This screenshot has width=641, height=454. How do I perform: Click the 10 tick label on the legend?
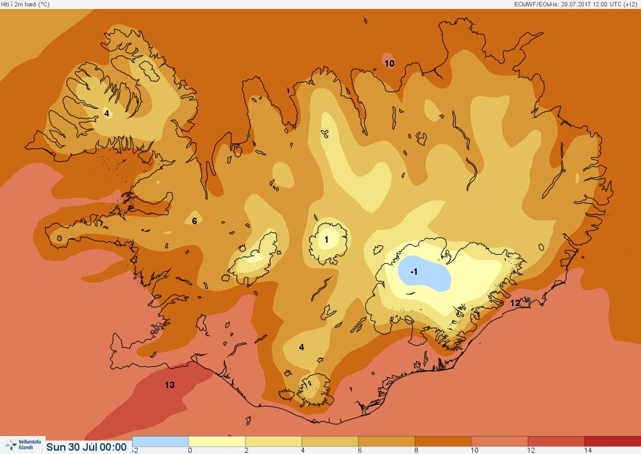point(474,450)
